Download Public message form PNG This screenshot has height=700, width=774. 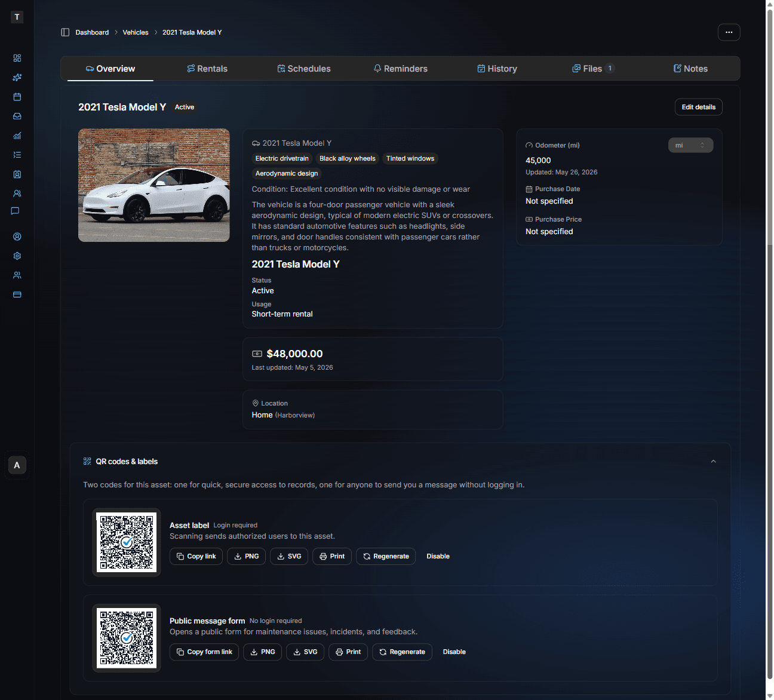[263, 652]
